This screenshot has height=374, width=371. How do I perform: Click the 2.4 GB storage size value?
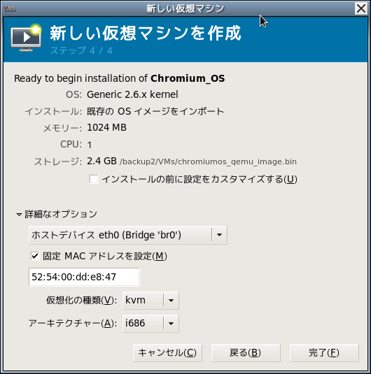coord(101,161)
